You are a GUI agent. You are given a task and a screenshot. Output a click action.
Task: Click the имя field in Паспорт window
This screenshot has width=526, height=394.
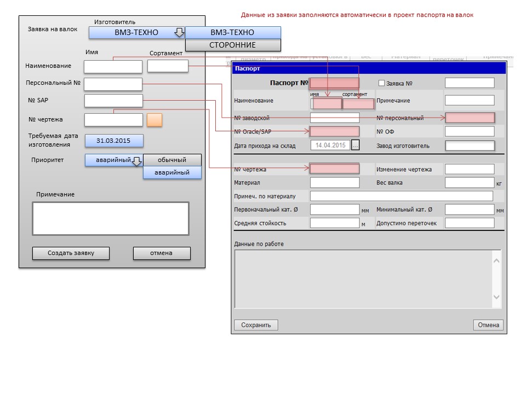(327, 104)
